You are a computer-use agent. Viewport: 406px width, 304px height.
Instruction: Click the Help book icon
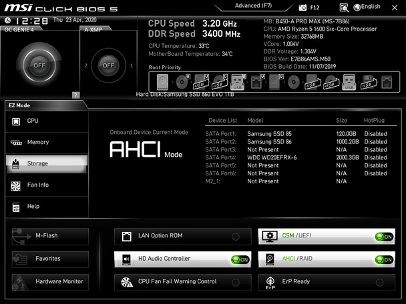(x=17, y=207)
